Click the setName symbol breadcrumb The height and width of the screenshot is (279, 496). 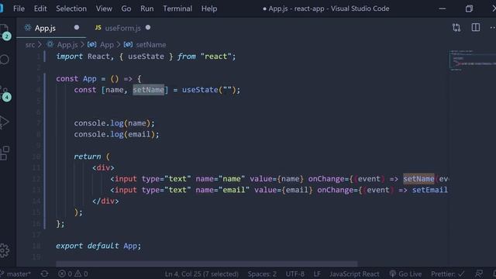[145, 45]
